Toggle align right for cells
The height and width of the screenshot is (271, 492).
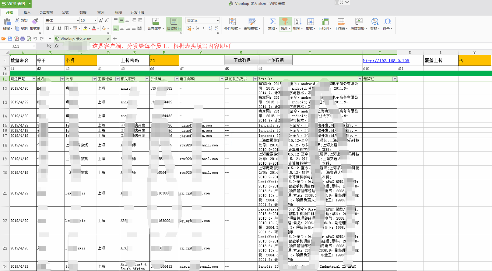[128, 28]
